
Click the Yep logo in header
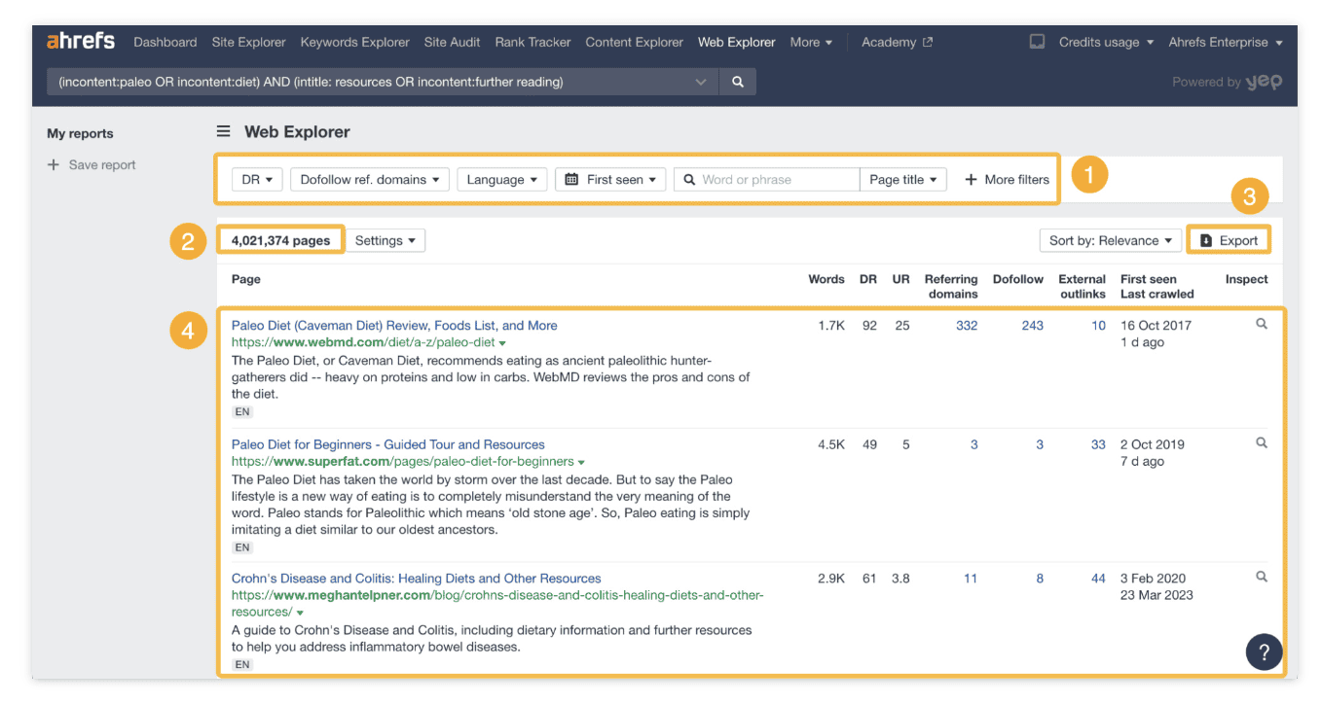[x=1264, y=82]
